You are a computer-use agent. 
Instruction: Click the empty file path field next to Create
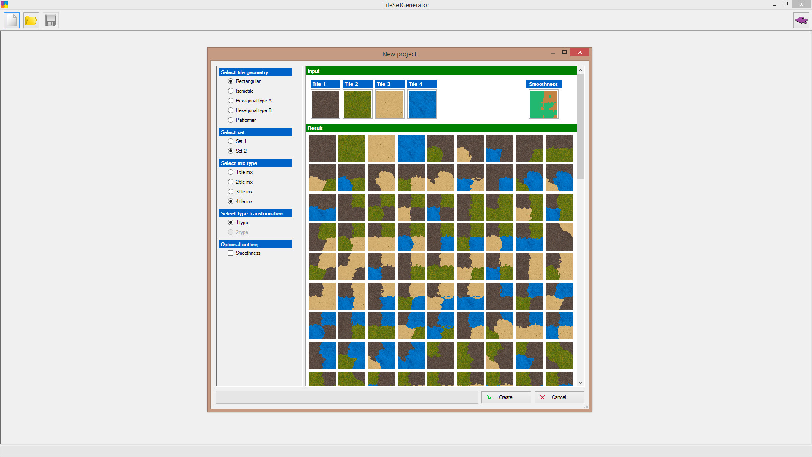pos(347,397)
